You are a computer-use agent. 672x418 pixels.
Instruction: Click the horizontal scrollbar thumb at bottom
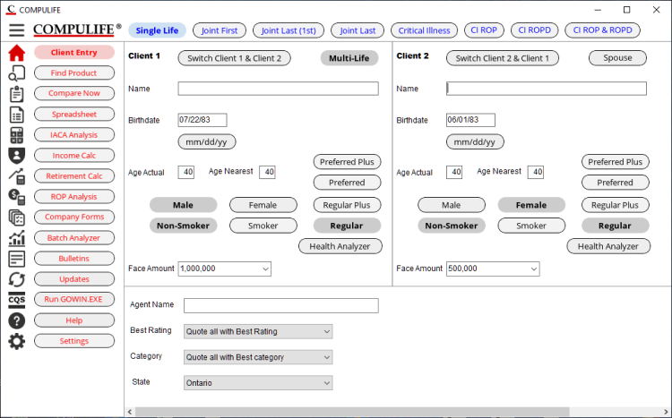click(352, 412)
